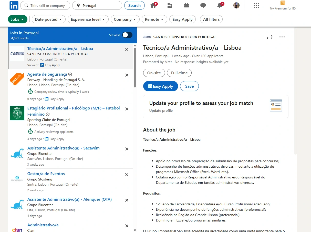Click the SANJOSE Constructora logo thumbnail
The width and height of the screenshot is (311, 232).
pos(17,54)
